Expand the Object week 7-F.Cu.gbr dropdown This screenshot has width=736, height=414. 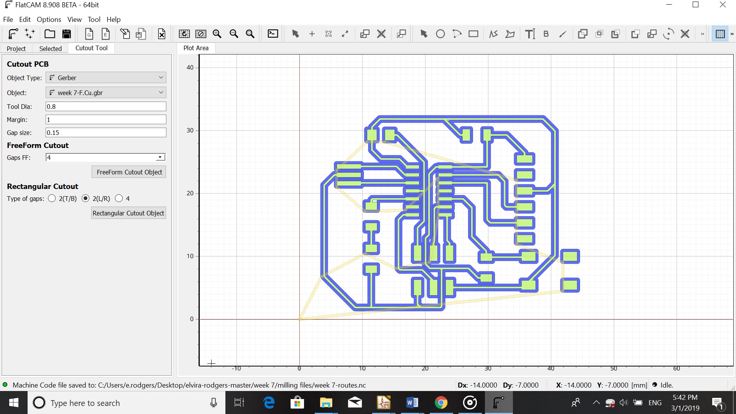coord(106,93)
